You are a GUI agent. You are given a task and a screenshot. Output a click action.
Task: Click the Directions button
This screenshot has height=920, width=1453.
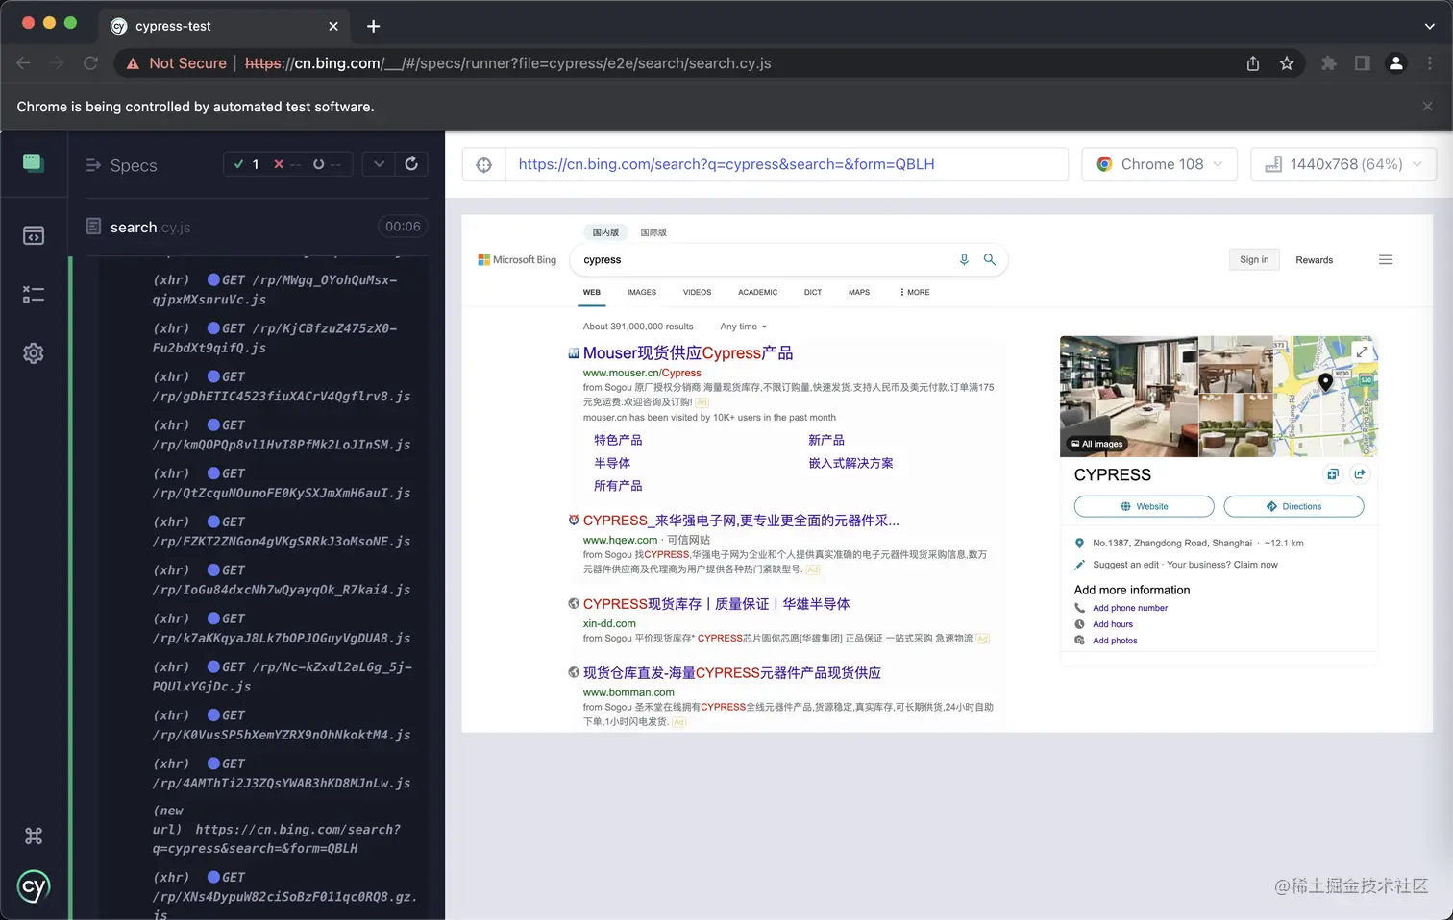(1293, 506)
